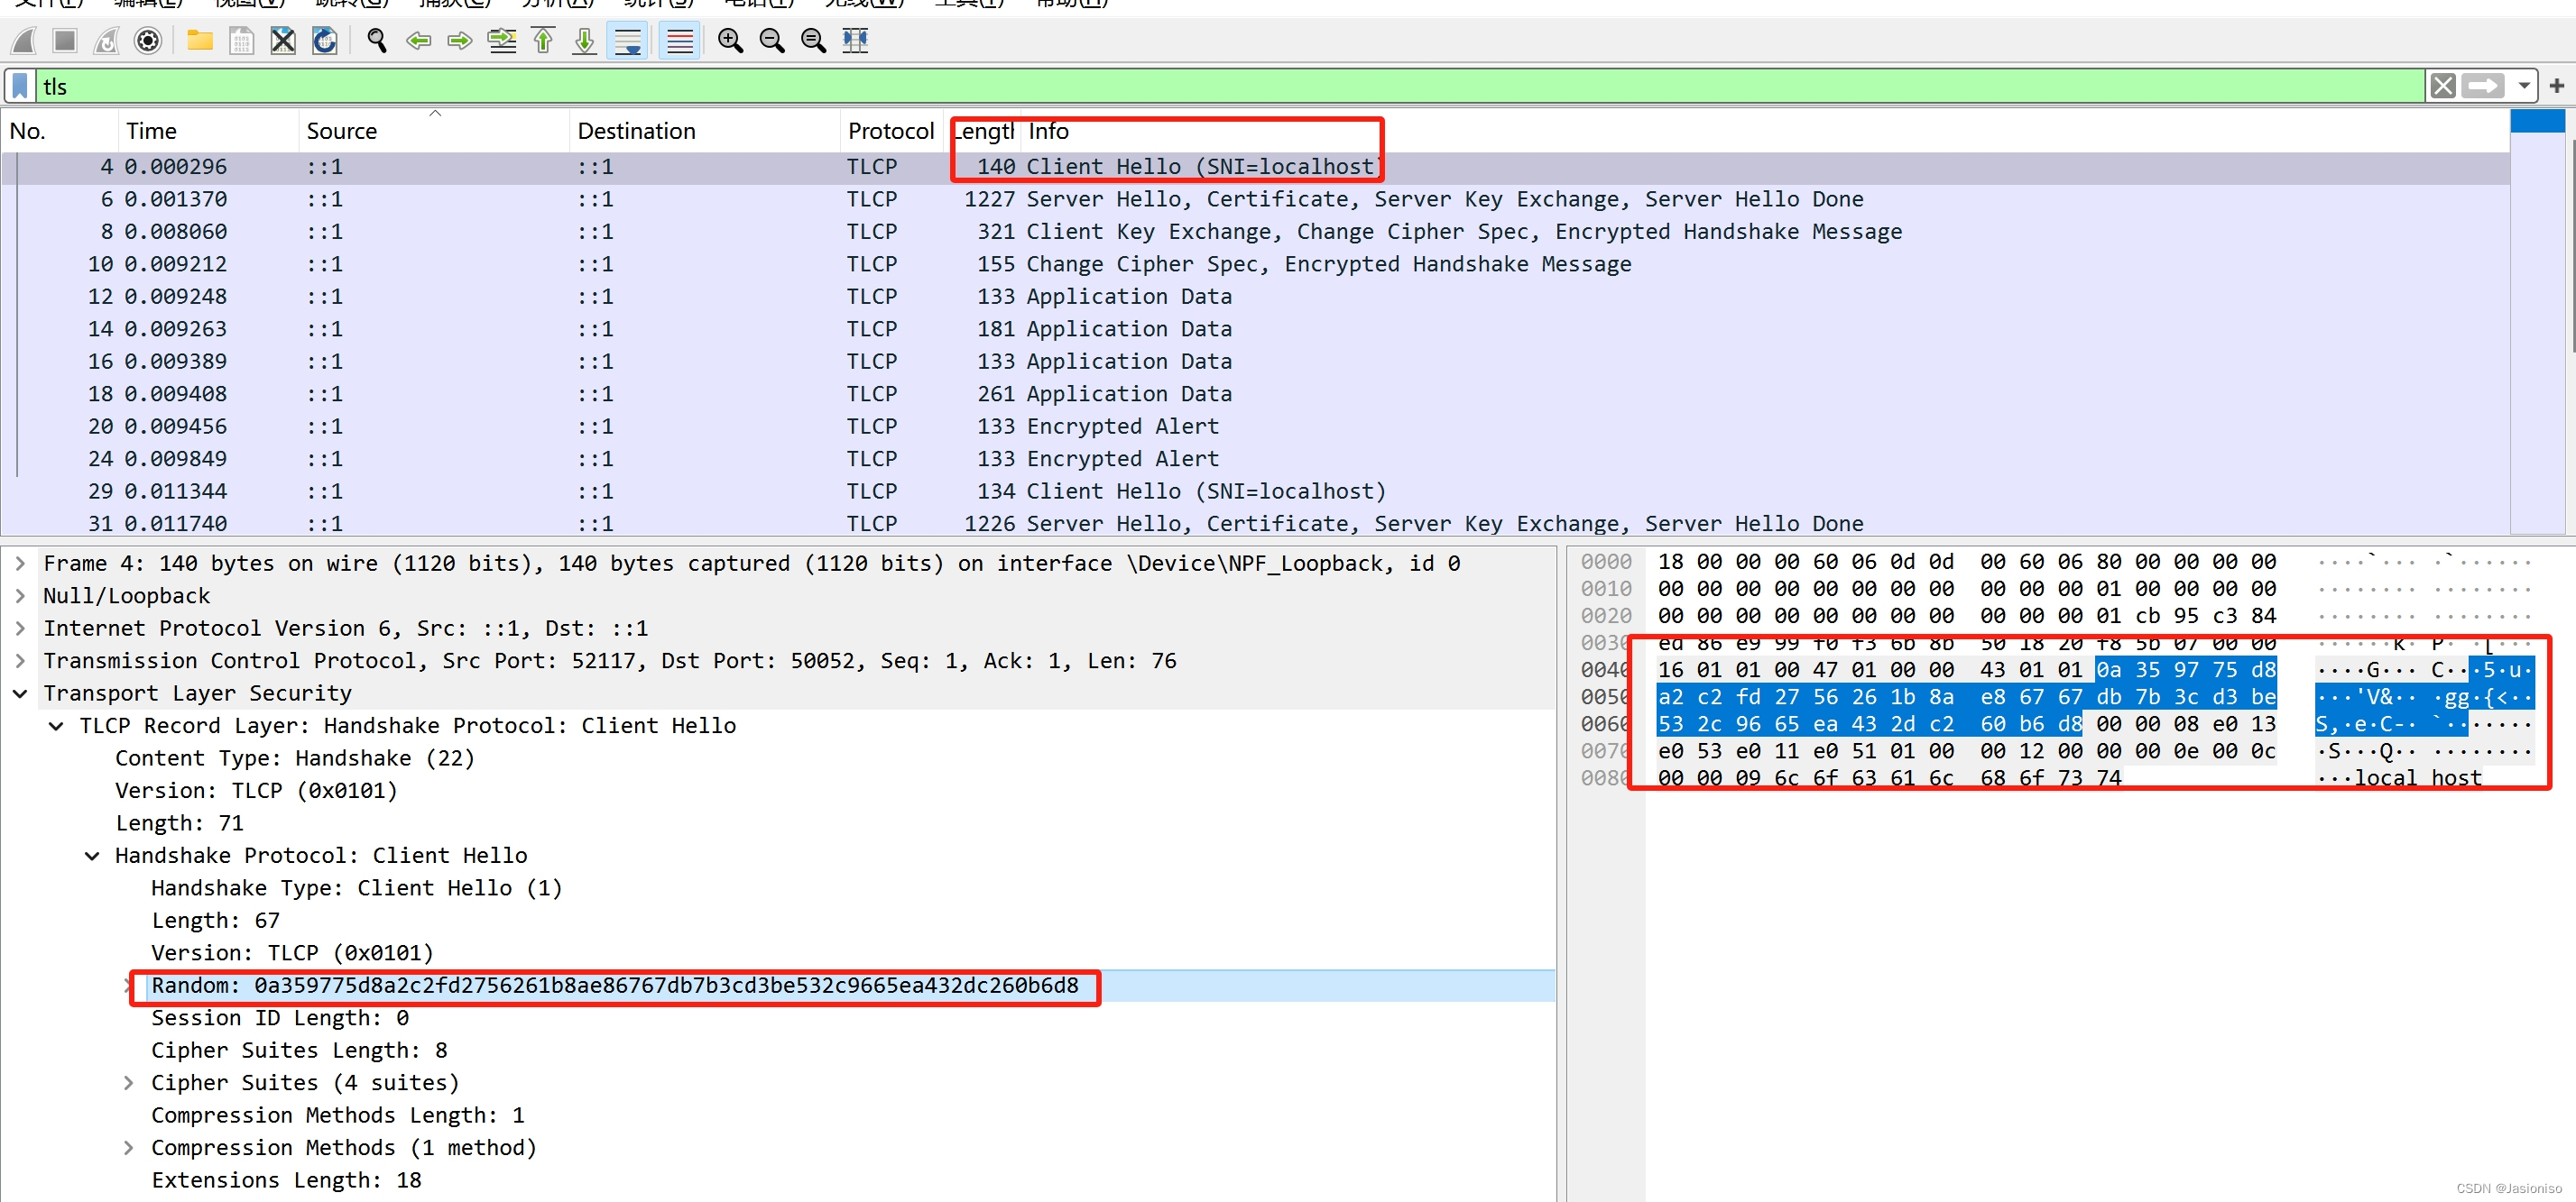Click the find packet magnifier icon
The width and height of the screenshot is (2576, 1202).
coord(377,41)
